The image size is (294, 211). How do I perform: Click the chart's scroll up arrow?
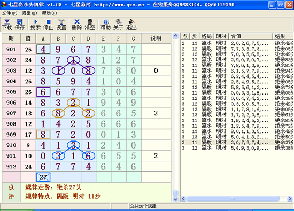[175, 36]
